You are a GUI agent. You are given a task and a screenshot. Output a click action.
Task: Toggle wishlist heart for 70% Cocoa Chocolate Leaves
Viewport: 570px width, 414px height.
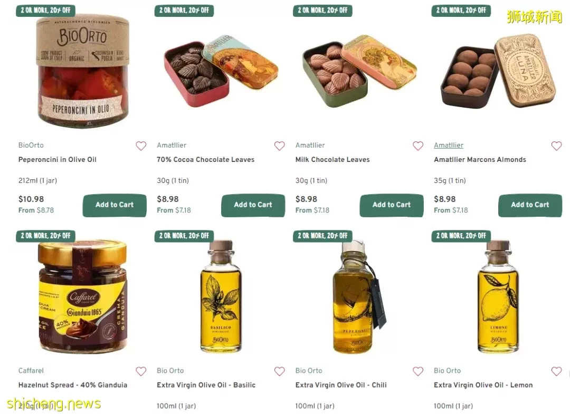click(280, 146)
